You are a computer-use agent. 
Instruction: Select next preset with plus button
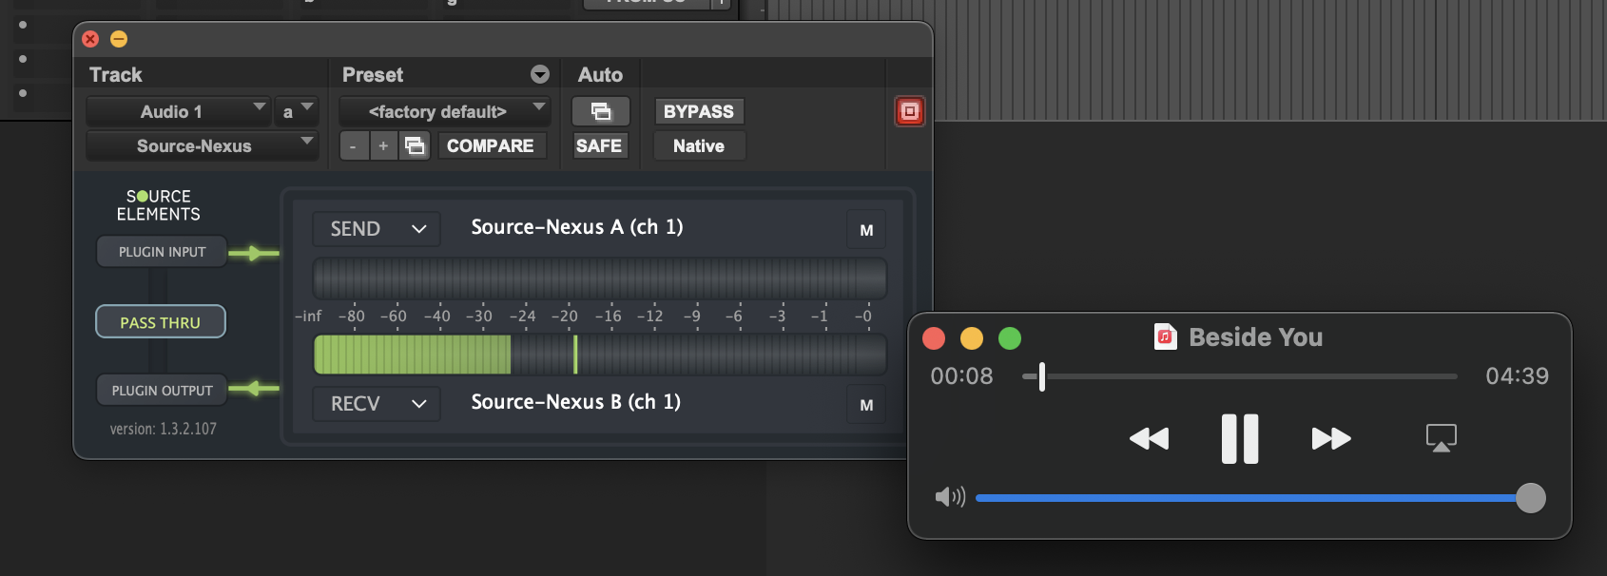tap(383, 145)
